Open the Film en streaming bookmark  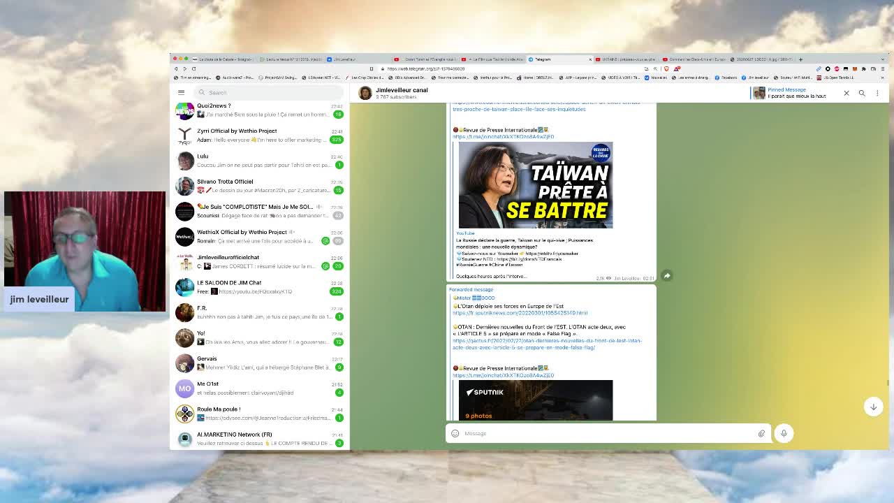click(x=193, y=78)
